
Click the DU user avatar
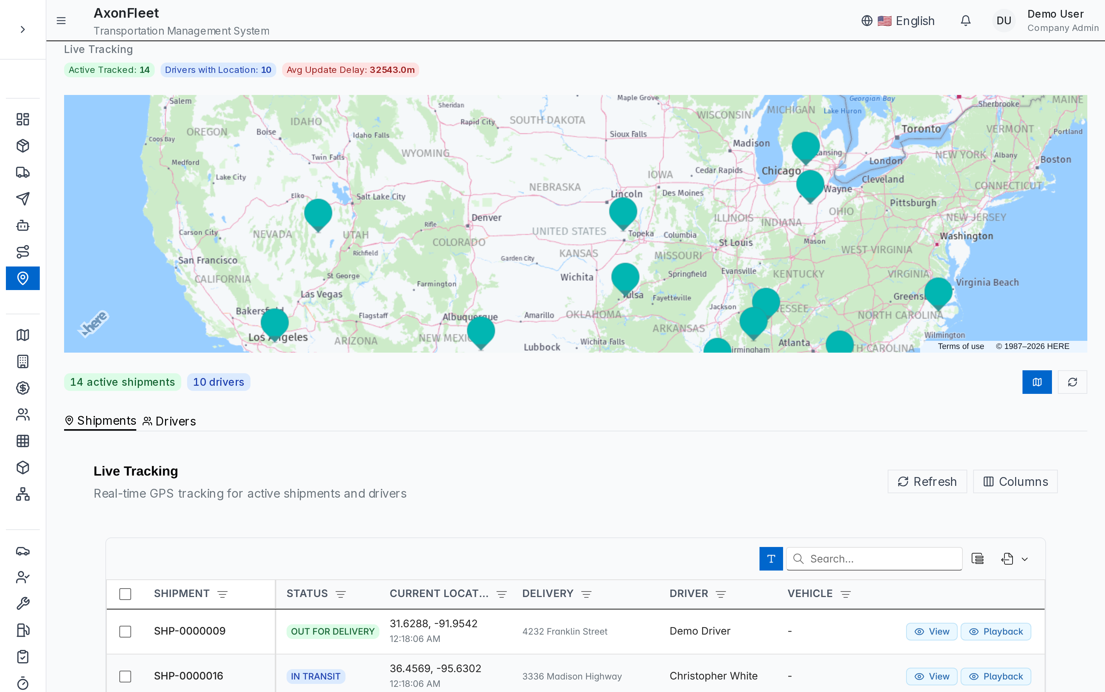(1003, 21)
